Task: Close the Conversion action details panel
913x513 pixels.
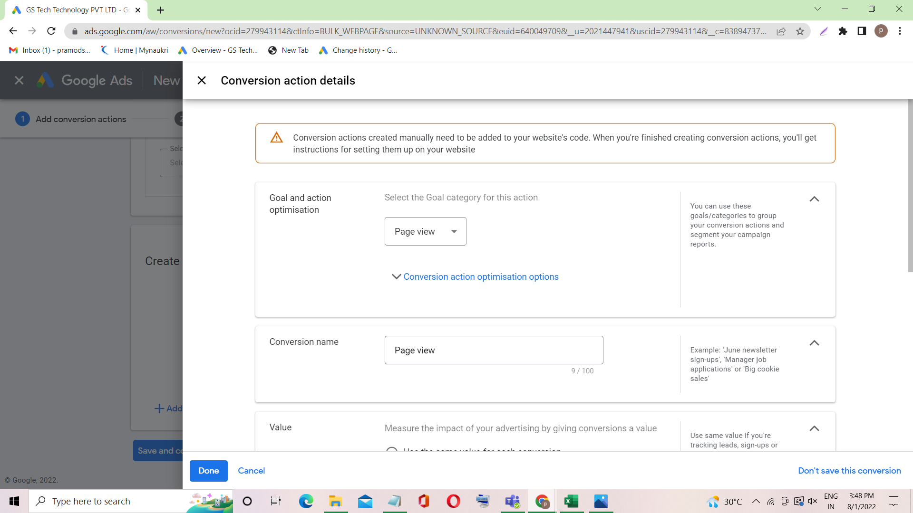Action: 202,80
